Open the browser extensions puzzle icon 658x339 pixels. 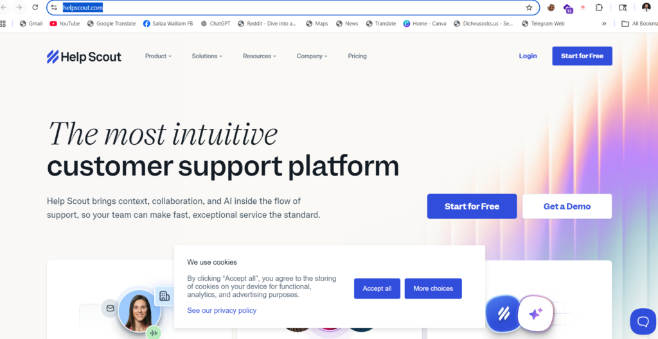point(600,7)
